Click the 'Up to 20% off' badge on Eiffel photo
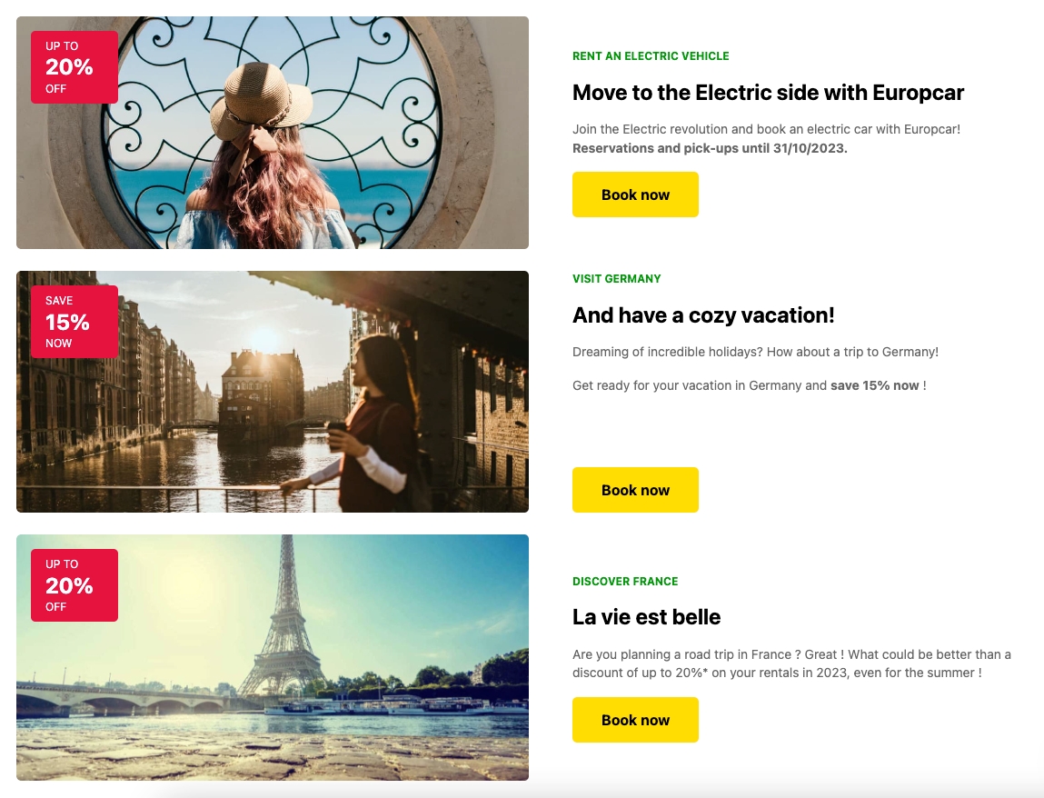Screen dimensions: 1044x798 click(75, 584)
